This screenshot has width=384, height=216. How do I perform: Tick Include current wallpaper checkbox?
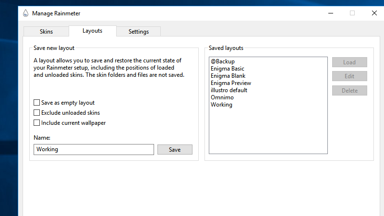pos(37,123)
